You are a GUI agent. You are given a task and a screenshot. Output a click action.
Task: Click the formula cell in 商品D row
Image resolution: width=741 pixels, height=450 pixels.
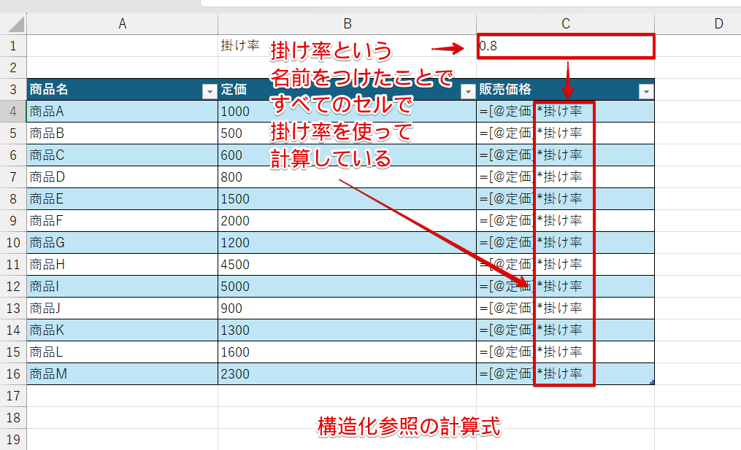[566, 177]
